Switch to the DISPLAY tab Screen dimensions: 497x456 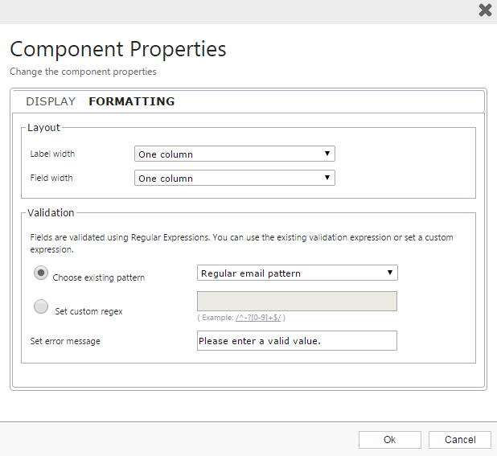coord(51,101)
